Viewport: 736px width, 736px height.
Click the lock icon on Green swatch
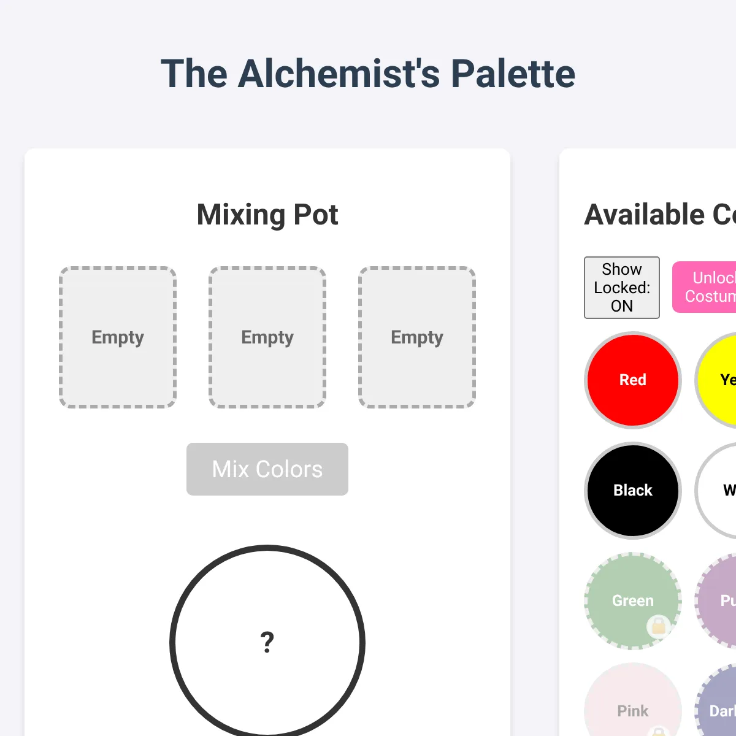pos(658,626)
